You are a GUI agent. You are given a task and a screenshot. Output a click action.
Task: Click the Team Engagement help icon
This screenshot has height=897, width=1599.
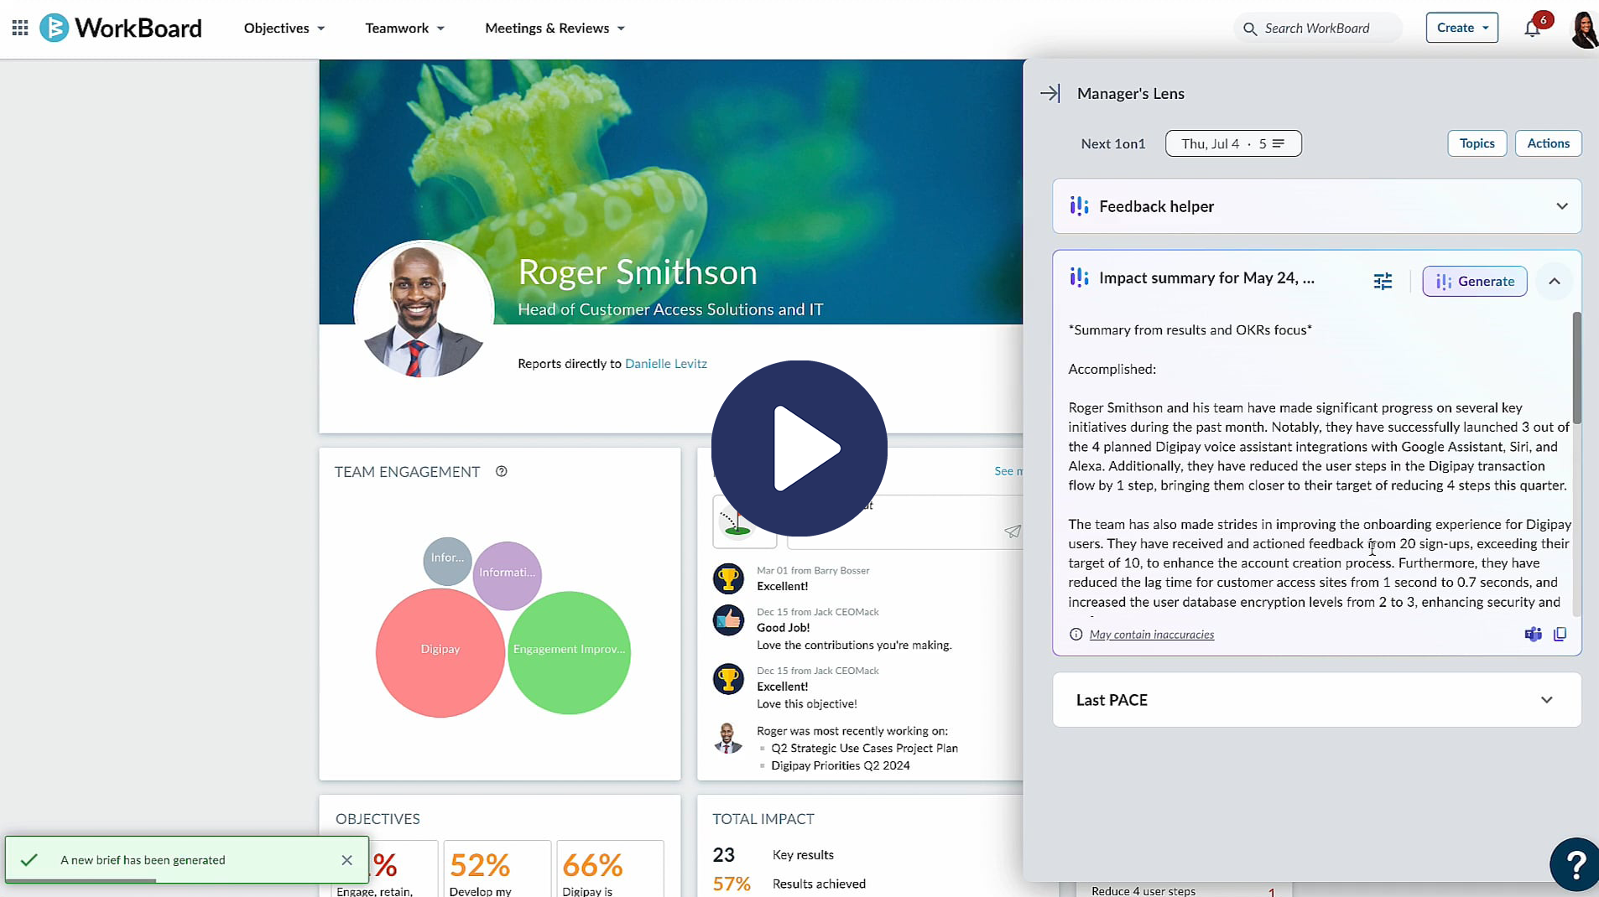(501, 471)
